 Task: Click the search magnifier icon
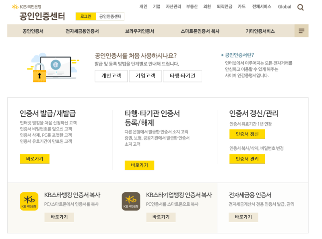[300, 7]
